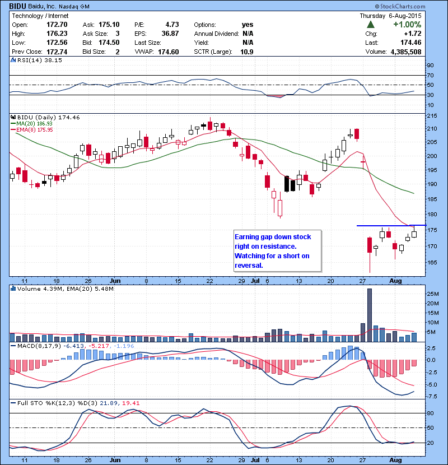Click the RSI 70 axis label
Image resolution: width=448 pixels, height=465 pixels.
tap(430, 75)
